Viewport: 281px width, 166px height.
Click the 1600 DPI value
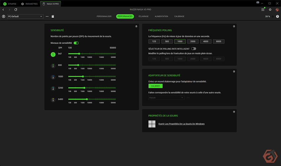[x=60, y=76]
